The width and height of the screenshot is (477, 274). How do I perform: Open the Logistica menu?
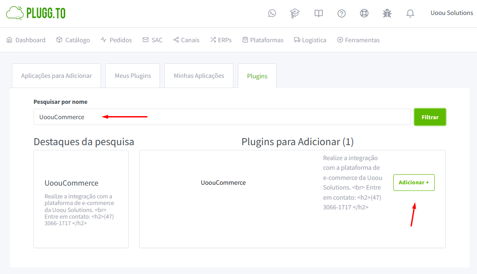pos(310,40)
